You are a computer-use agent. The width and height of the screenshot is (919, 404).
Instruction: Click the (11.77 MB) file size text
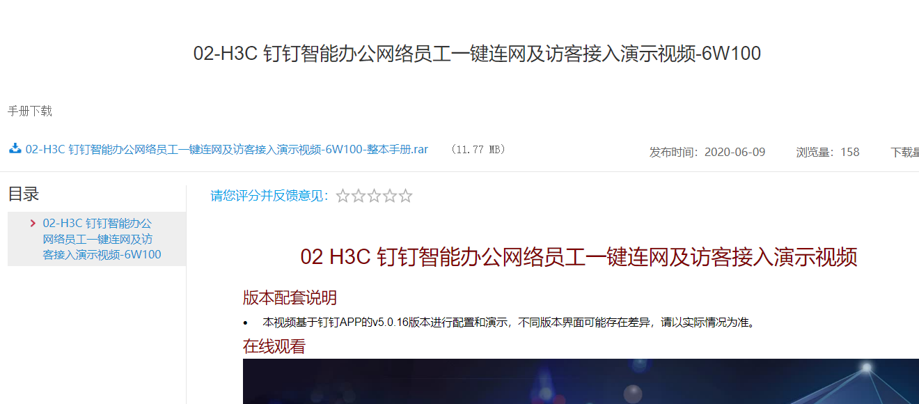[x=478, y=150]
